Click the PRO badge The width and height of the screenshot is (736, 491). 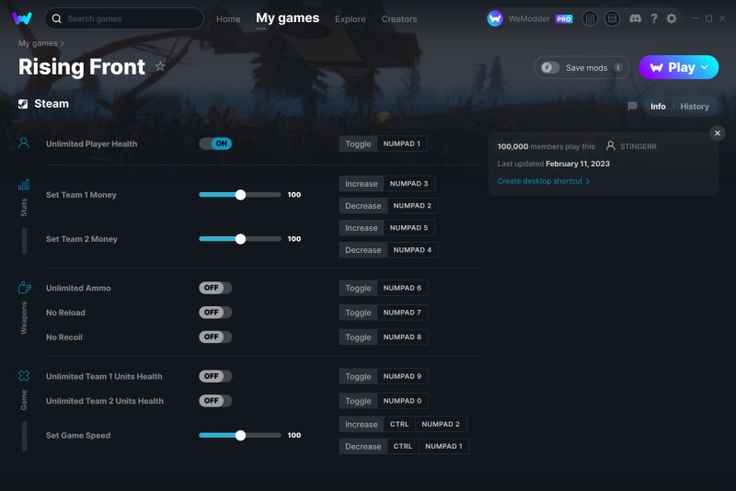(x=564, y=19)
